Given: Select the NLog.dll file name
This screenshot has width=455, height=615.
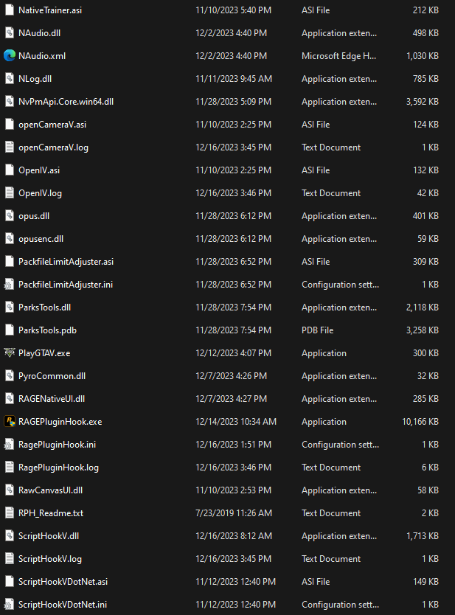Looking at the screenshot, I should [35, 79].
